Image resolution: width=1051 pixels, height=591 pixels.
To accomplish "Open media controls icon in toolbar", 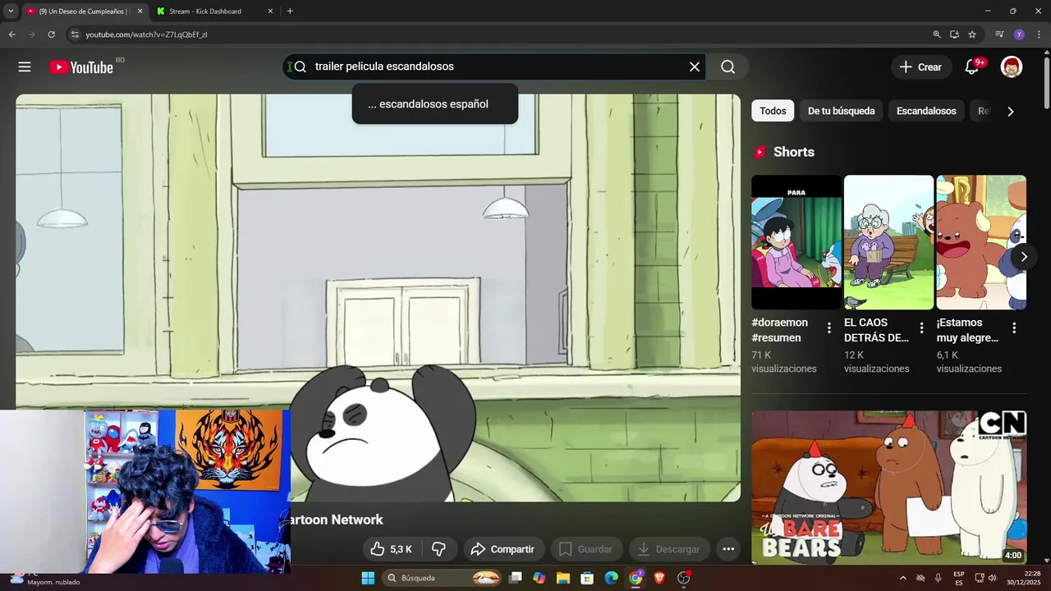I will coord(999,34).
